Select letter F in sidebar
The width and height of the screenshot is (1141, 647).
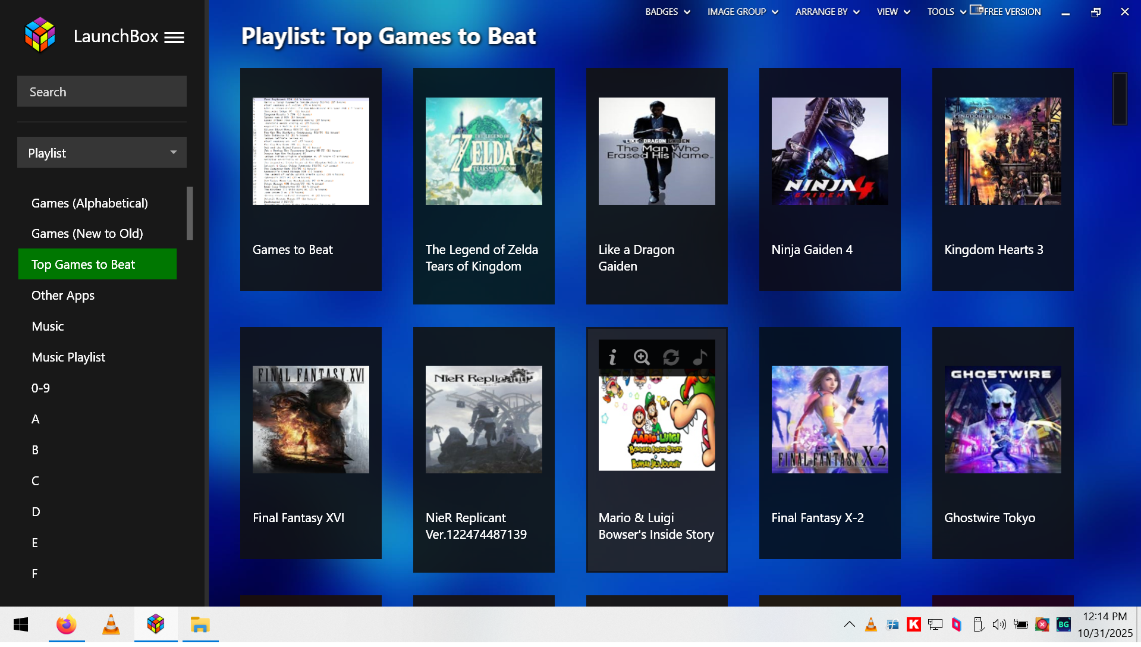(x=34, y=574)
